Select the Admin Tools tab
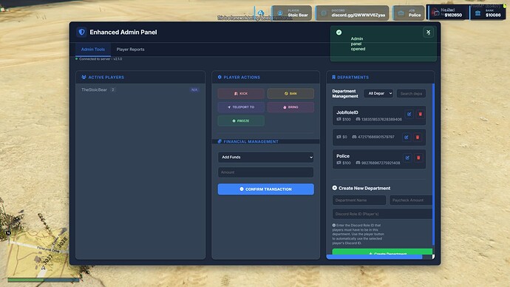Screen dimensions: 510x287 (93, 50)
